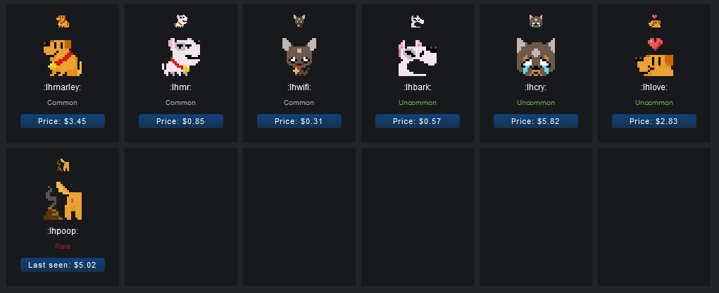Click the :lhbark: emoticon name text
The height and width of the screenshot is (293, 719).
click(x=418, y=87)
